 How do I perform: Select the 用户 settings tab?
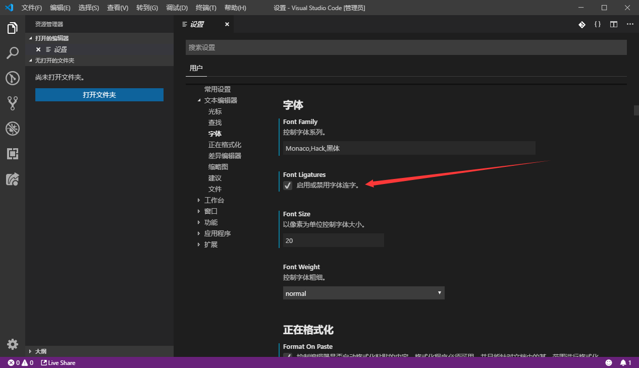[196, 68]
